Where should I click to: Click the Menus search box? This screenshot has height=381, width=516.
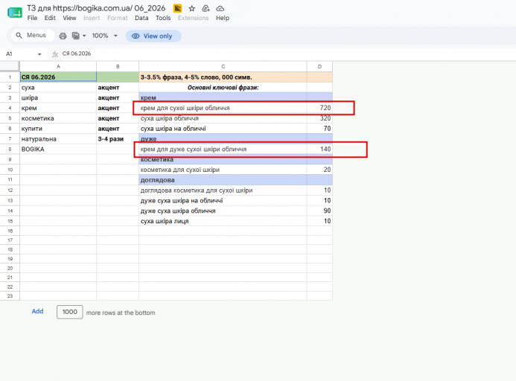tap(33, 36)
